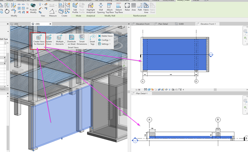The image size is (248, 152).
Task: Click Detach Top/Base tool
Action: tap(118, 8)
